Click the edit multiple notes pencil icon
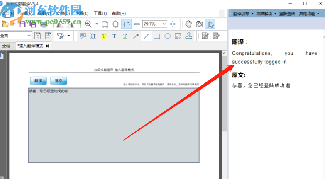Viewport: 325px width, 179px height. coord(216,36)
